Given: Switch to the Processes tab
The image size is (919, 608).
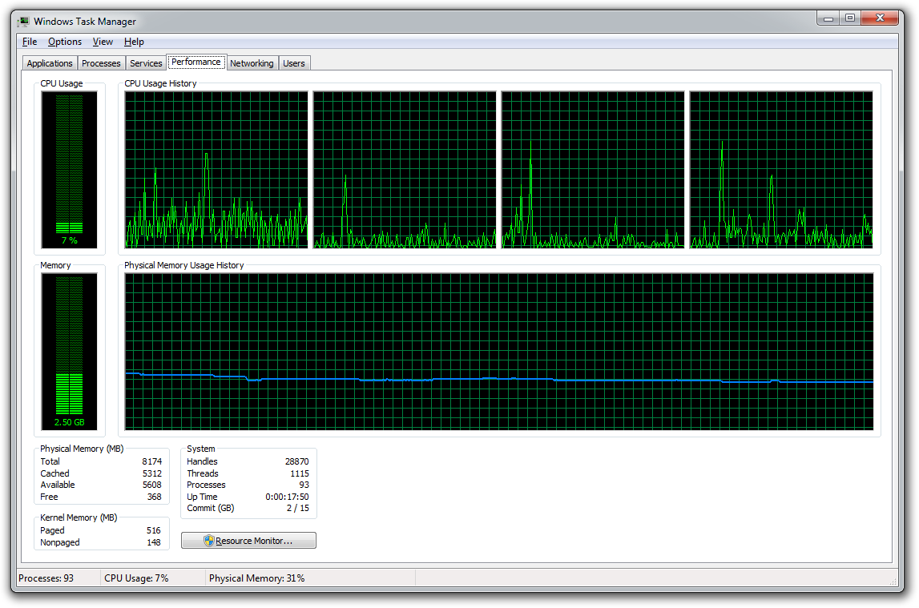Looking at the screenshot, I should [101, 63].
